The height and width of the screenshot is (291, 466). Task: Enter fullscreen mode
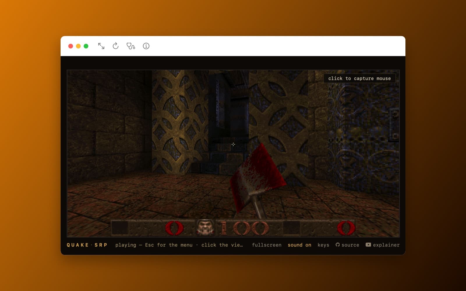pyautogui.click(x=266, y=245)
